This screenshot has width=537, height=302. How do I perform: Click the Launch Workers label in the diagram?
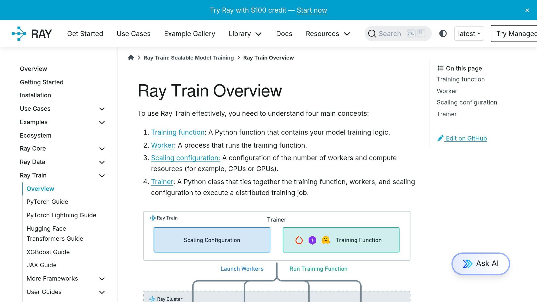(x=242, y=269)
